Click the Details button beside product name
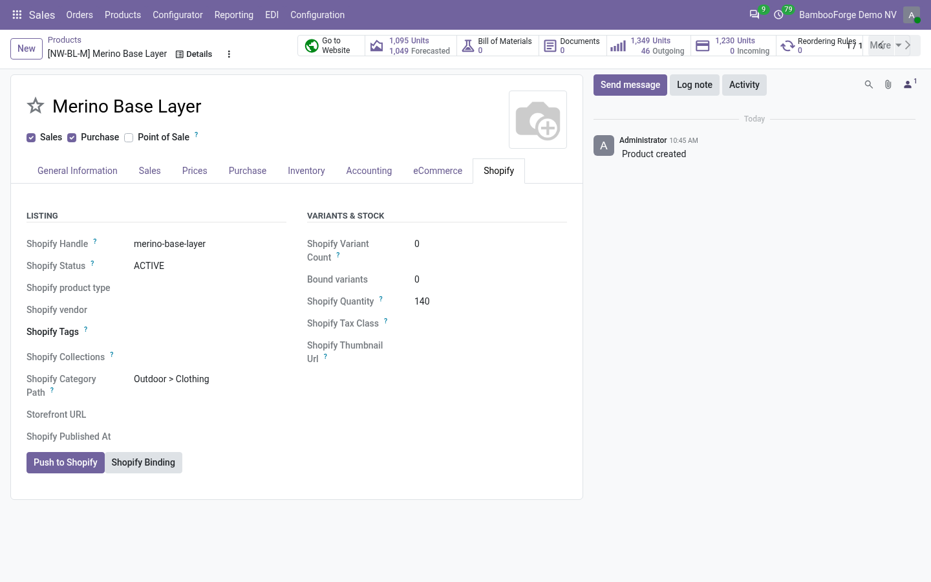This screenshot has height=582, width=931. coord(194,54)
